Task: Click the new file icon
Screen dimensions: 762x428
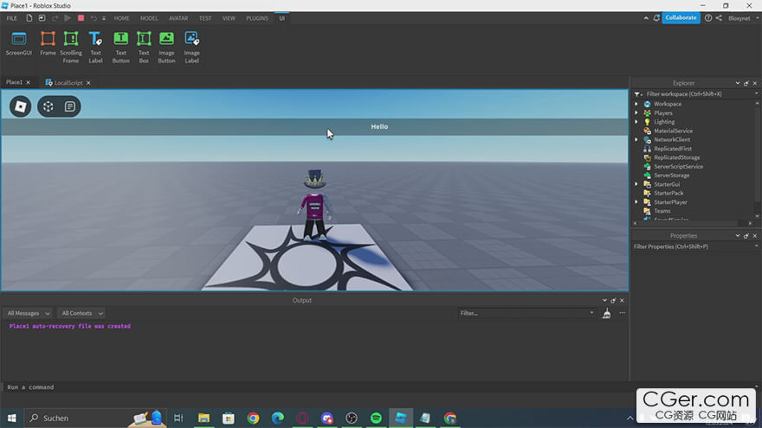Action: pos(29,18)
